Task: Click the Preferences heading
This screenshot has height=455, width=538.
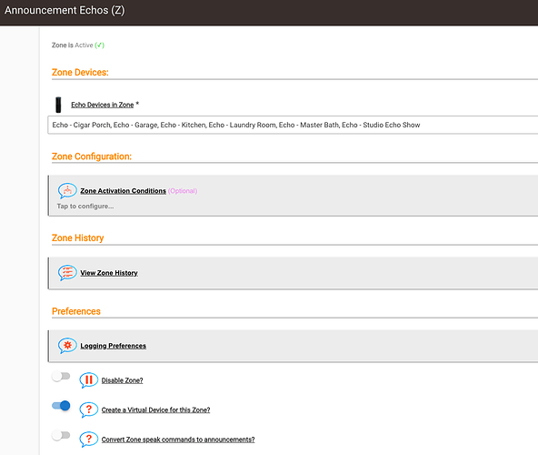Action: click(76, 311)
